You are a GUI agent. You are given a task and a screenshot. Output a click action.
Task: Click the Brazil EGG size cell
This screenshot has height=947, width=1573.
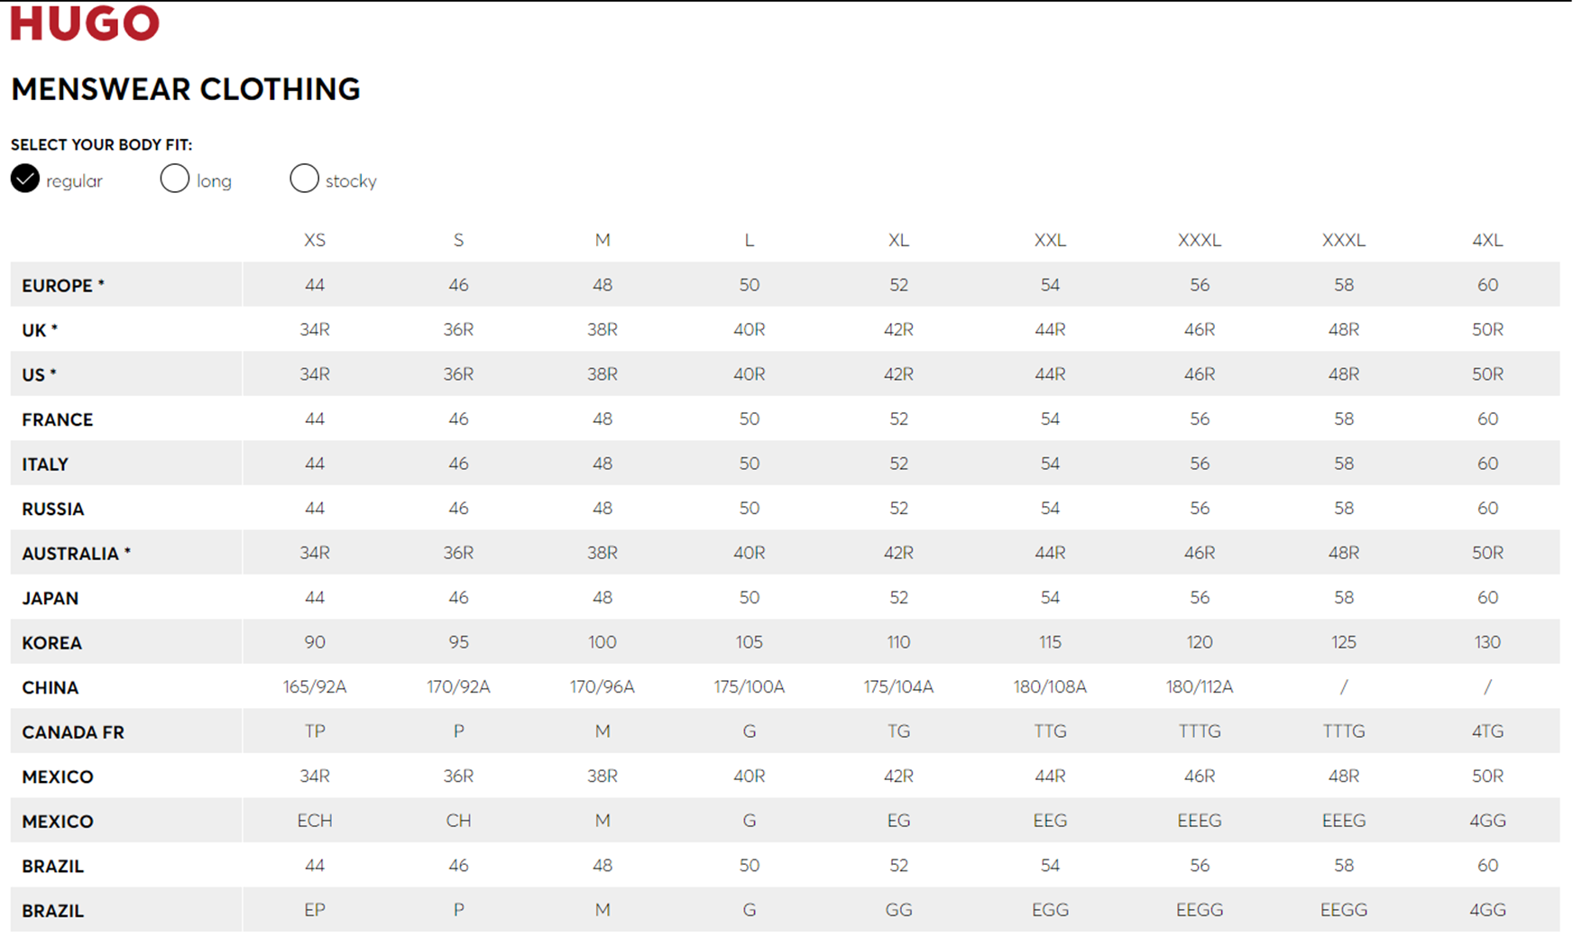click(1050, 910)
